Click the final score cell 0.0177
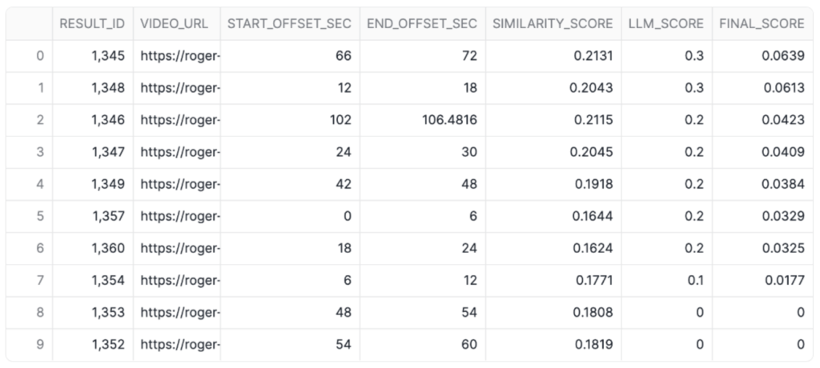Viewport: 820px width, 368px height. 784,280
